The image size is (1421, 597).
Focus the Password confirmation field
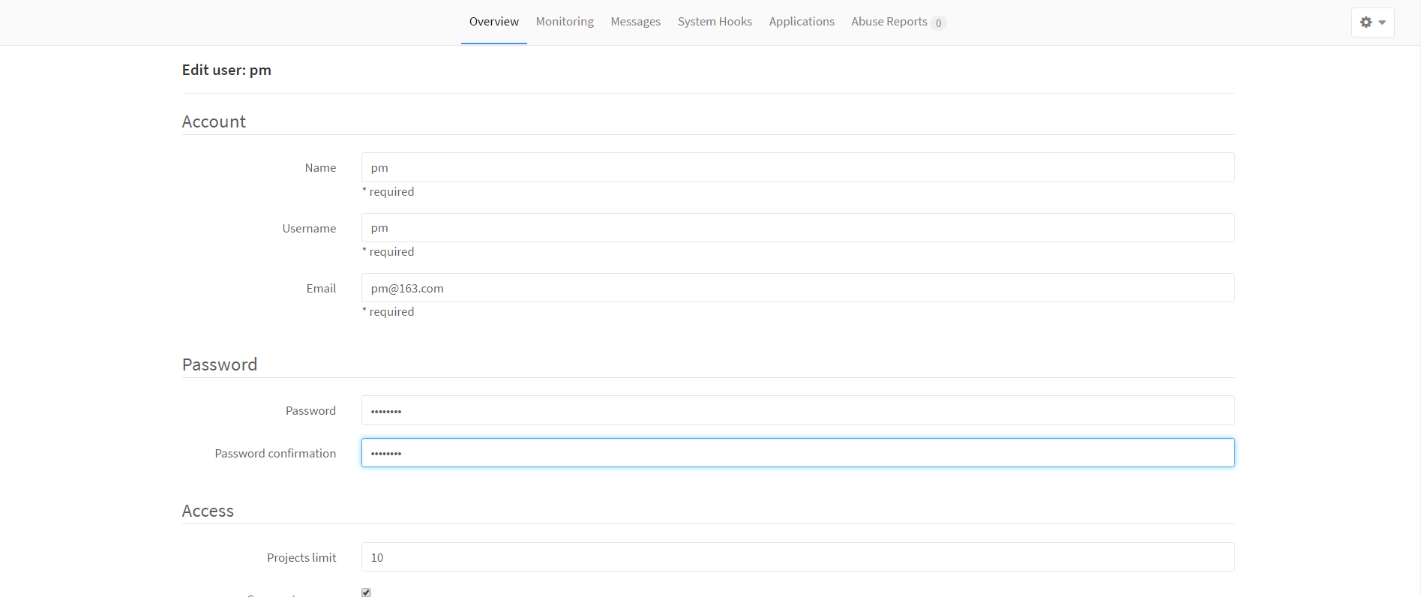[797, 453]
